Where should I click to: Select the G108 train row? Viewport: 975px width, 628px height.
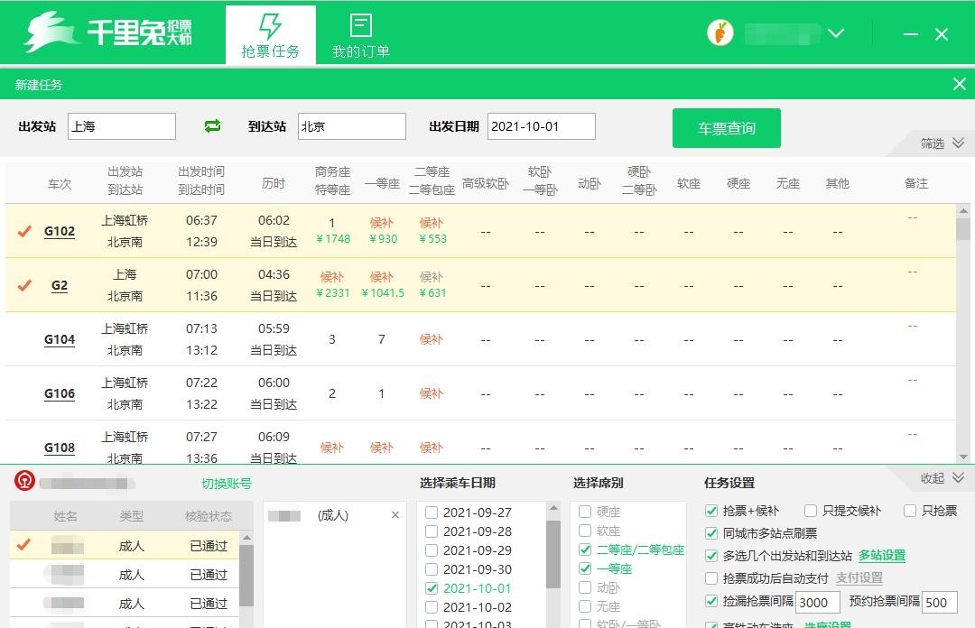pos(480,442)
